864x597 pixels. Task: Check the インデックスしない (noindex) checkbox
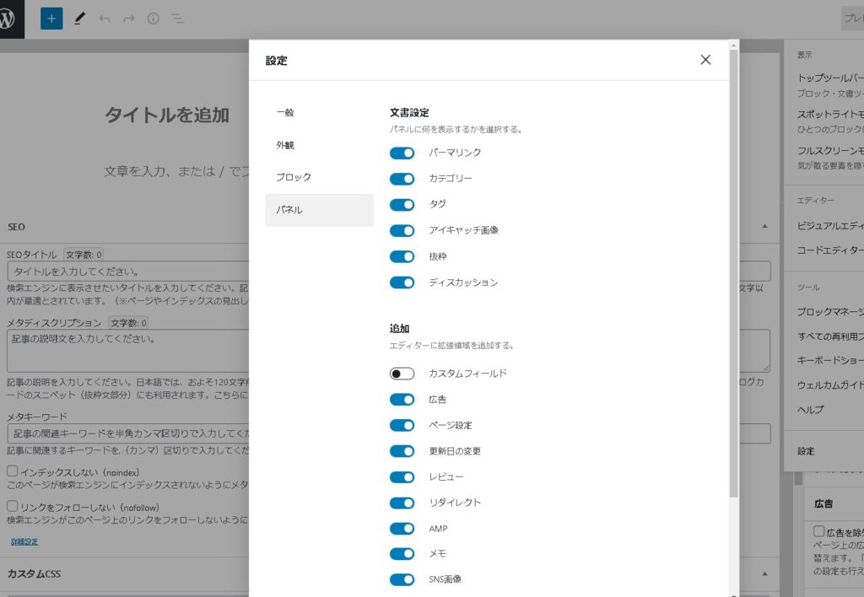point(13,471)
